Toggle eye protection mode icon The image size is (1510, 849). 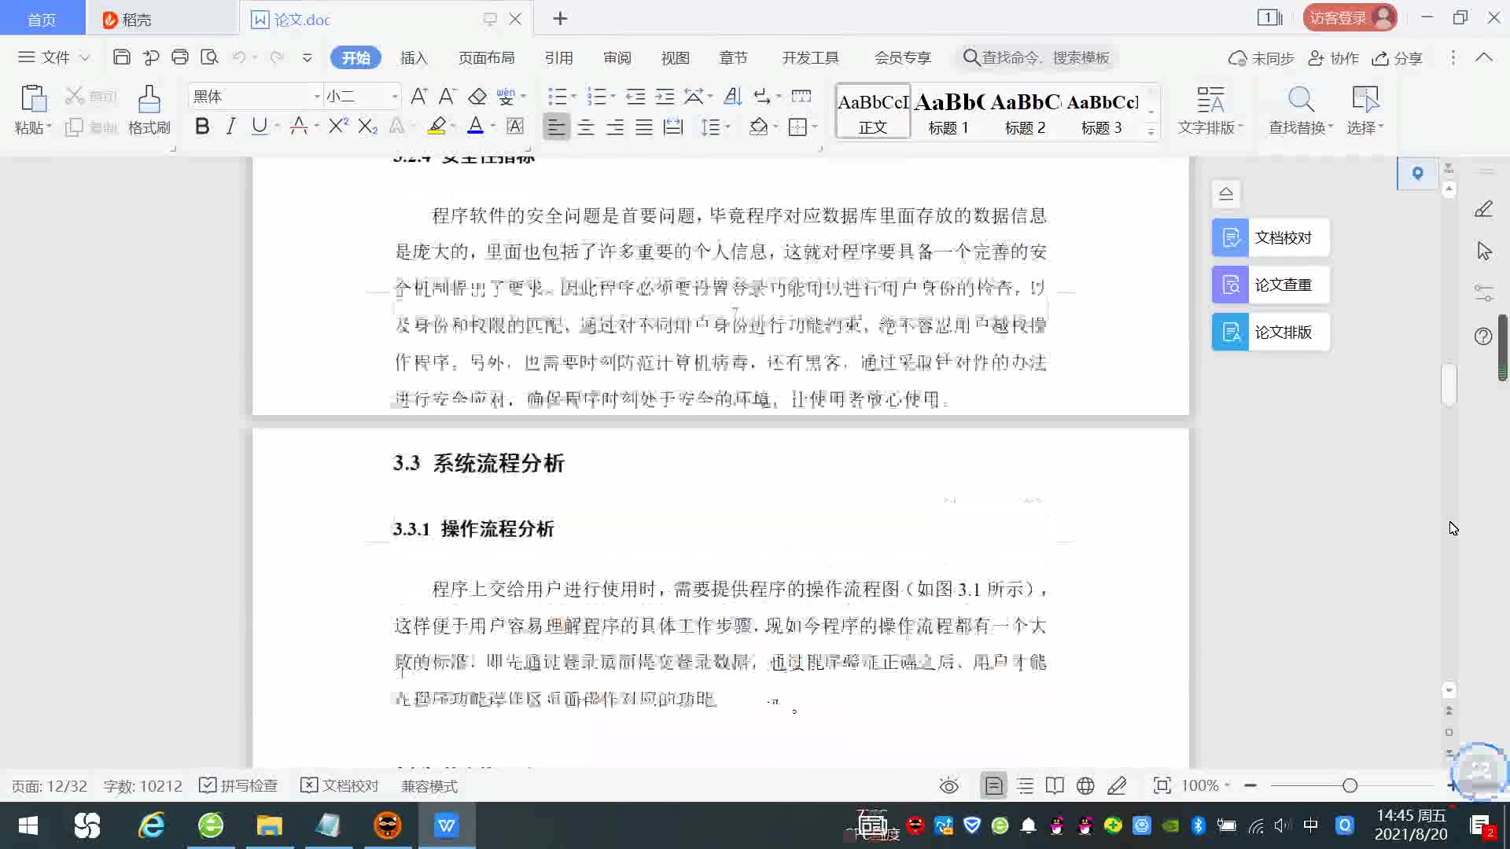coord(949,786)
